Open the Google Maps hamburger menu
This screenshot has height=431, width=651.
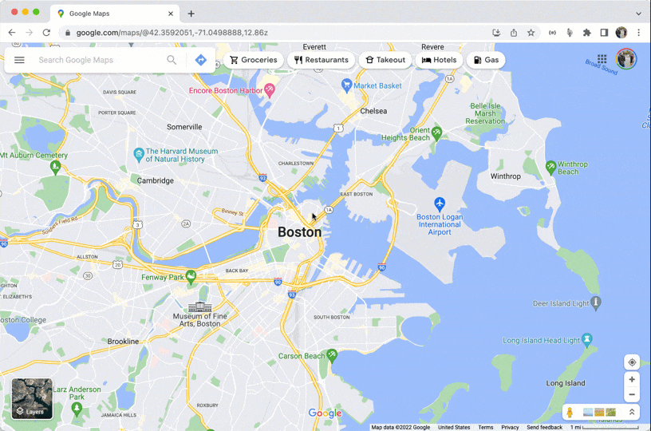pyautogui.click(x=19, y=60)
